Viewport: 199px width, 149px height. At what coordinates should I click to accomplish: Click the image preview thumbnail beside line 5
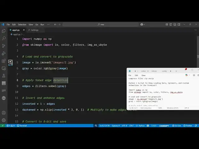(x=10, y=63)
